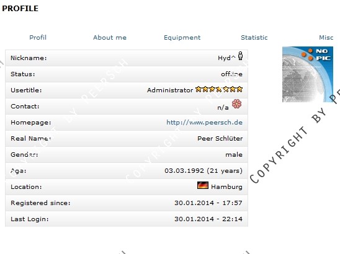Open the About me tab
This screenshot has width=340, height=254.
[x=110, y=37]
